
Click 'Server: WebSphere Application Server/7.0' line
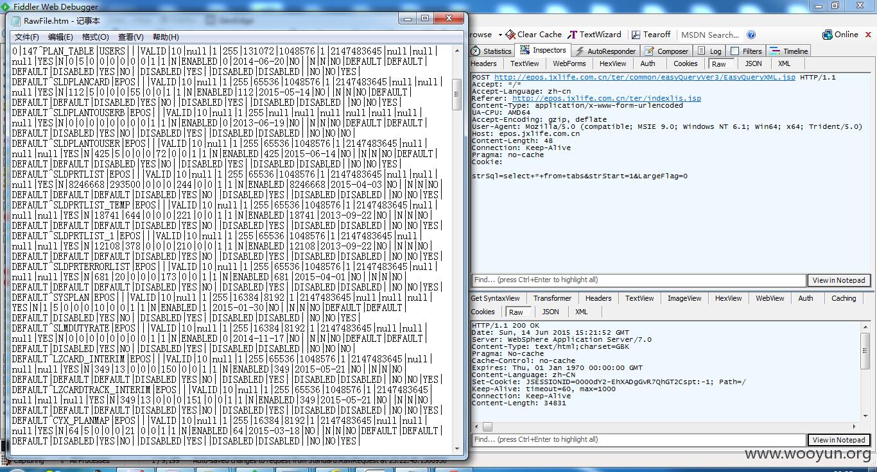(x=562, y=340)
